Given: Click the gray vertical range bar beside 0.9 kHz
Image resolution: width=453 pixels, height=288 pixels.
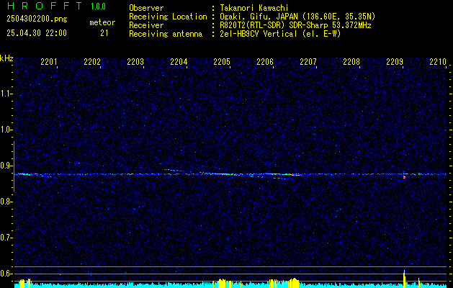Looking at the screenshot, I should [x=14, y=166].
